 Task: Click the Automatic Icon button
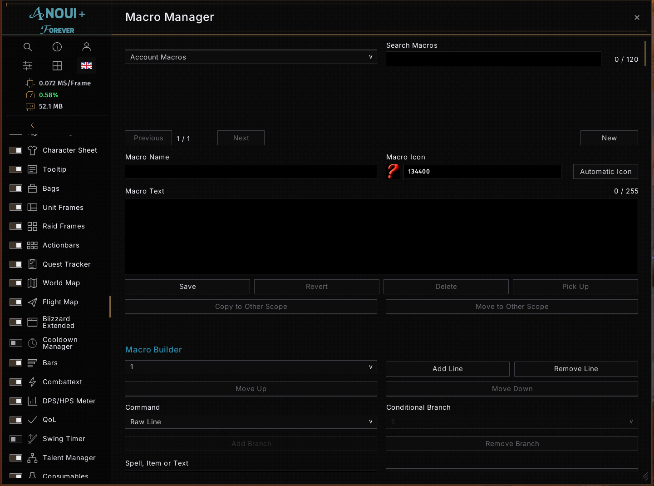coord(605,171)
